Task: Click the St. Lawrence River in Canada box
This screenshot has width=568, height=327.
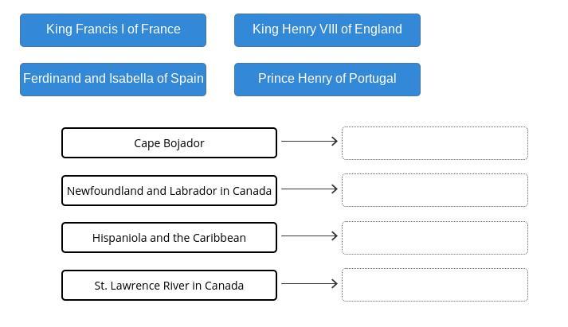Action: [x=169, y=286]
